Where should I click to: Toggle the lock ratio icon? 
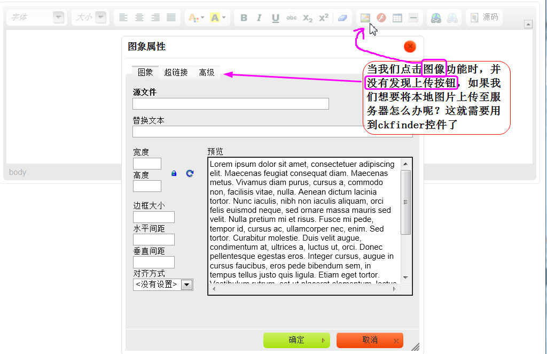pyautogui.click(x=174, y=173)
